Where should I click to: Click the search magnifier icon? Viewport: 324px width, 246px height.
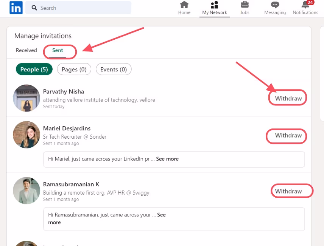34,8
